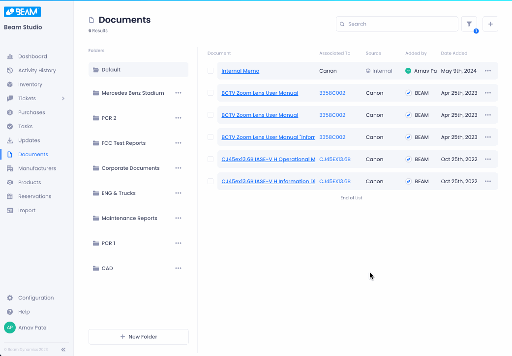512x356 pixels.
Task: Open more options for Corporate Documents folder
Action: [x=178, y=168]
